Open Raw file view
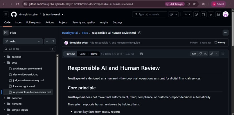Image resolution: width=234 pixels, height=115 pixels. 194,54
